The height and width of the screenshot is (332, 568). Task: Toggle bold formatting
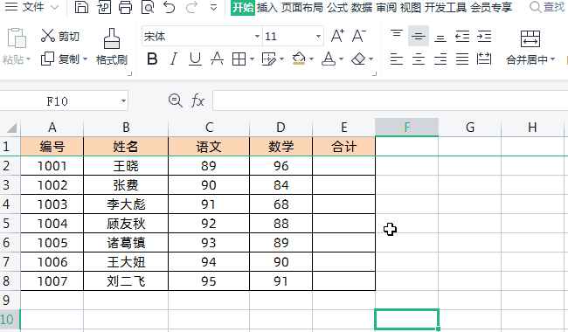pyautogui.click(x=152, y=59)
